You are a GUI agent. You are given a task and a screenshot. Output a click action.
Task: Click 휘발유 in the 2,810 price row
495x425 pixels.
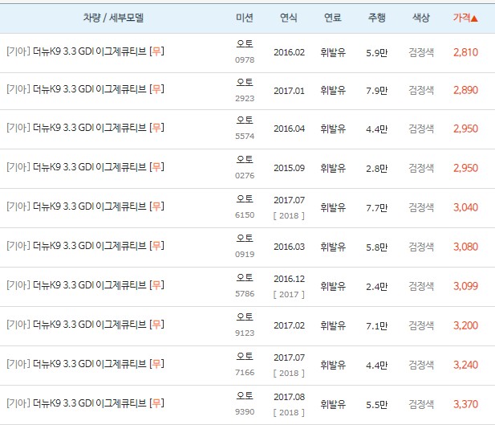click(333, 52)
